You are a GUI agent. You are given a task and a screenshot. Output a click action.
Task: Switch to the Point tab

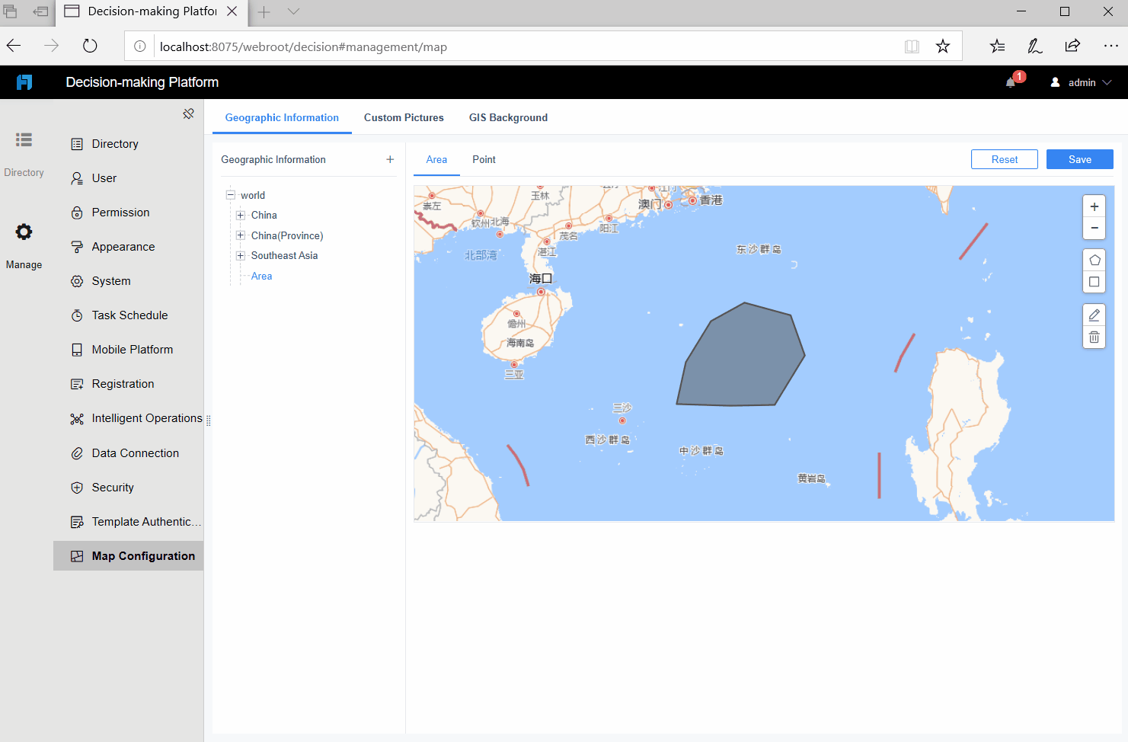point(484,159)
